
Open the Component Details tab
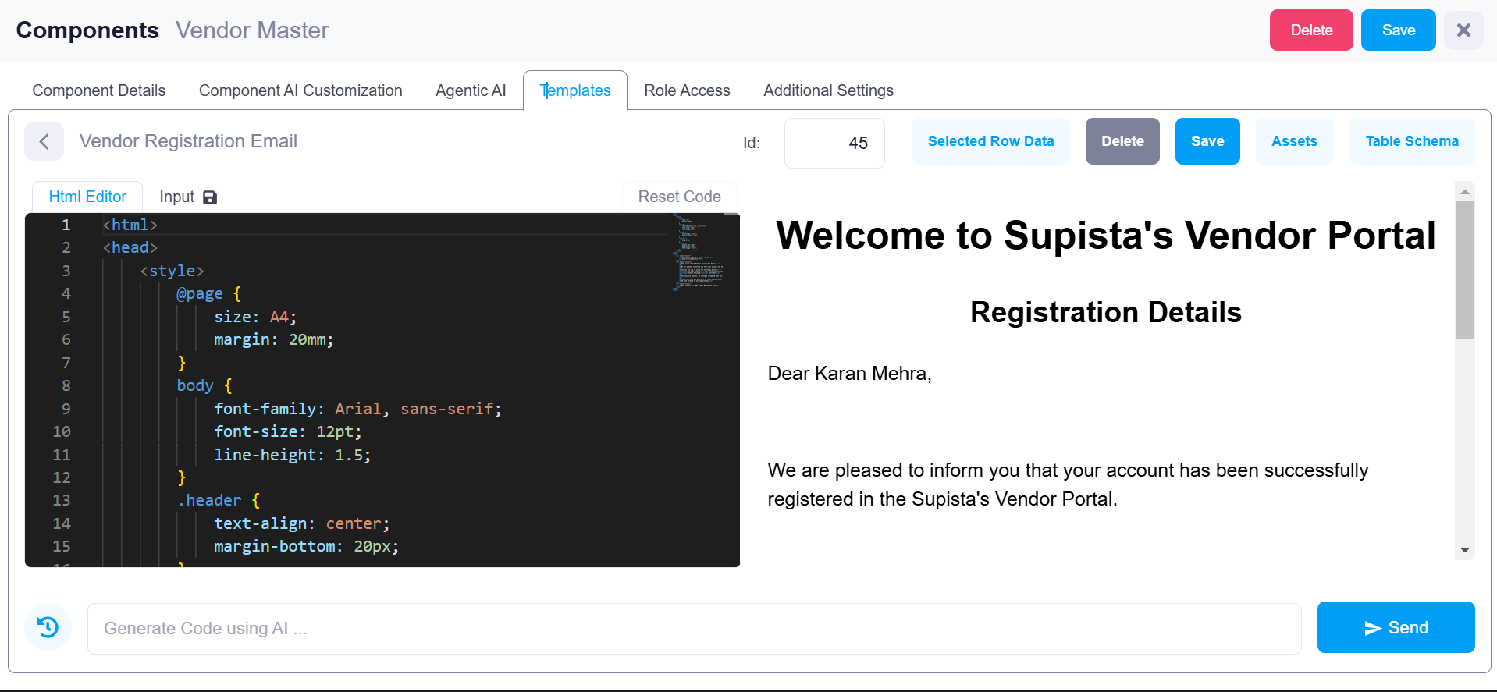coord(99,90)
